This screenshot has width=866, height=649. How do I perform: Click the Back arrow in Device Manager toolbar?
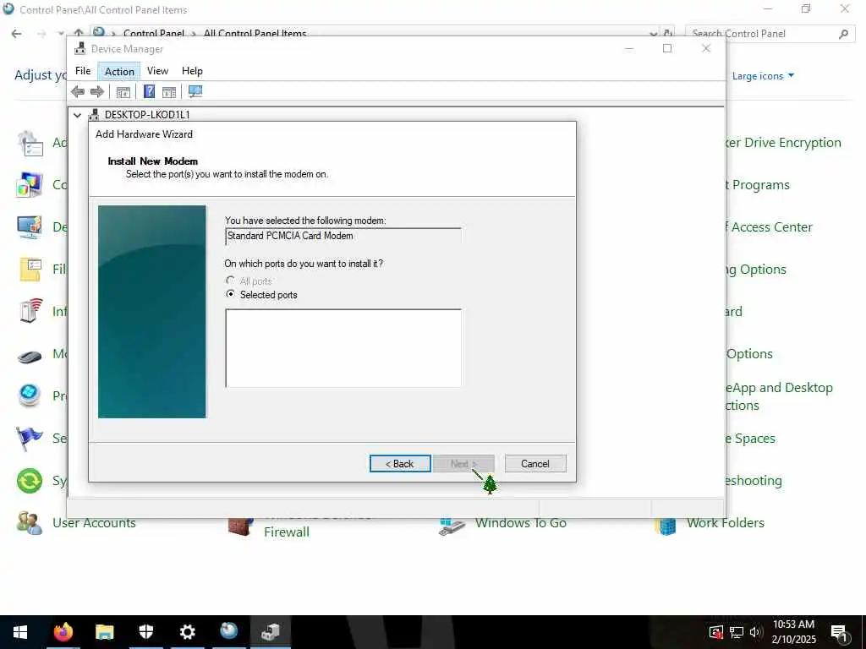pos(78,91)
